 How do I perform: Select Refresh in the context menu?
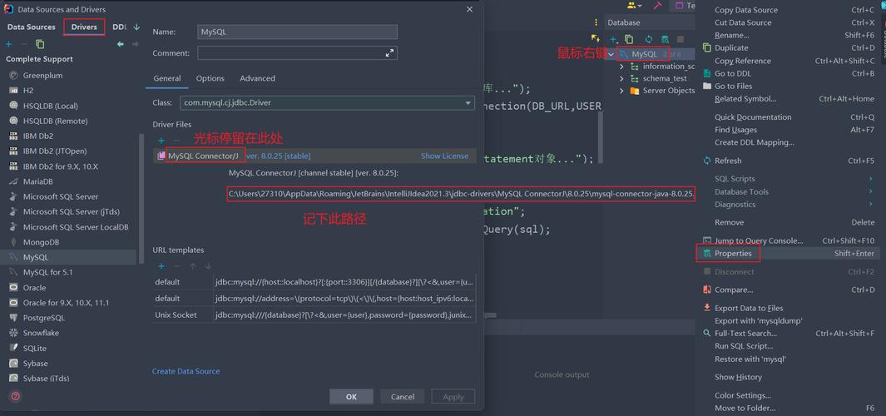click(x=788, y=161)
